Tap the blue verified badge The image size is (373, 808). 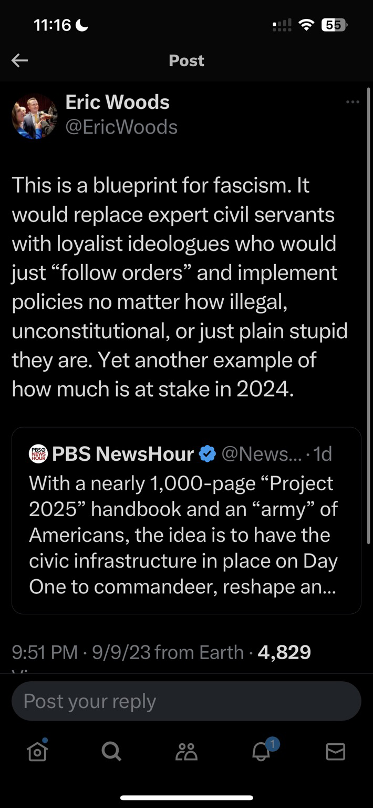208,453
